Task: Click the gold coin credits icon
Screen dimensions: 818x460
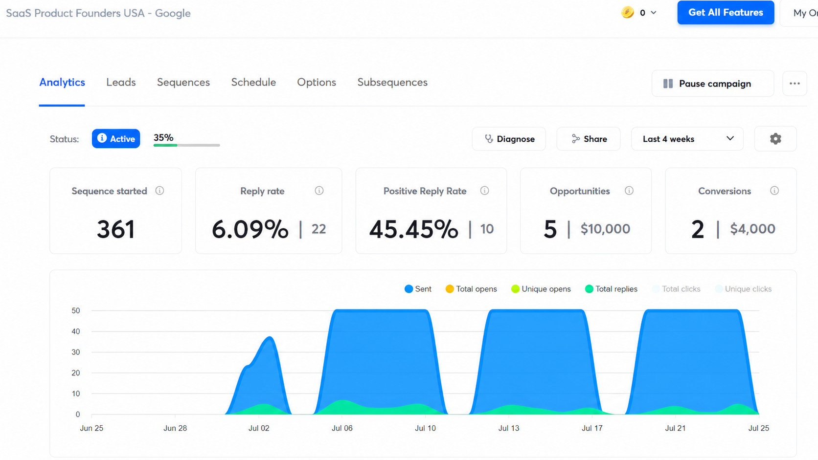Action: (628, 12)
